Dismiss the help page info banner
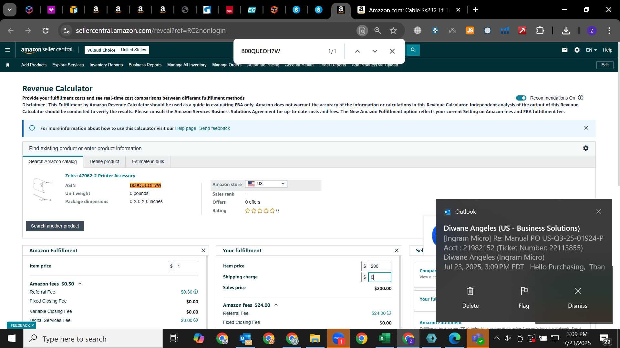Viewport: 620px width, 348px height. click(x=586, y=128)
